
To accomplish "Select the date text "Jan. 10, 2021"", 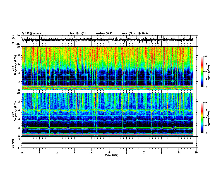I will pyautogui.click(x=78, y=34).
